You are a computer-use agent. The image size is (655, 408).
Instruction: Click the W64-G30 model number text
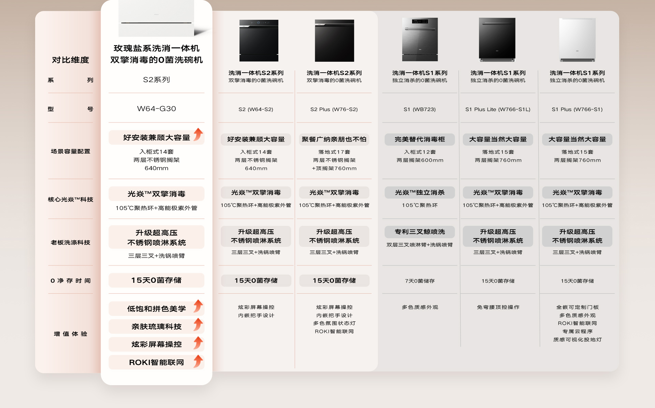pos(156,109)
